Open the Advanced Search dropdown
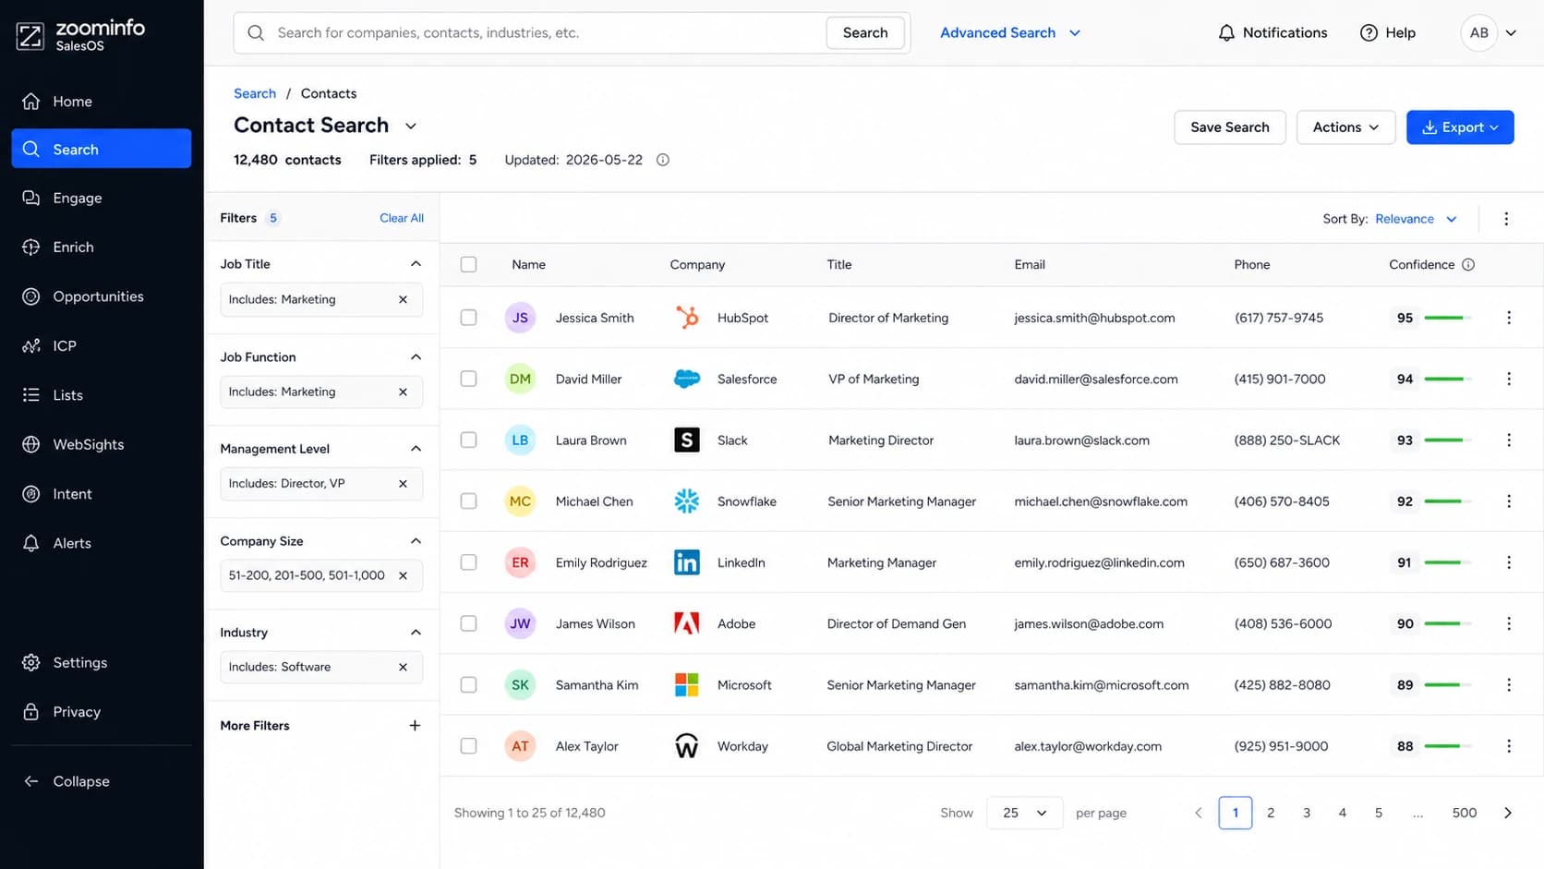This screenshot has width=1544, height=869. (x=1010, y=32)
